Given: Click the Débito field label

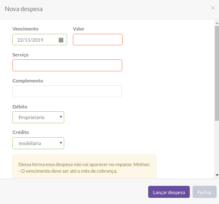Looking at the screenshot, I should pyautogui.click(x=20, y=107).
